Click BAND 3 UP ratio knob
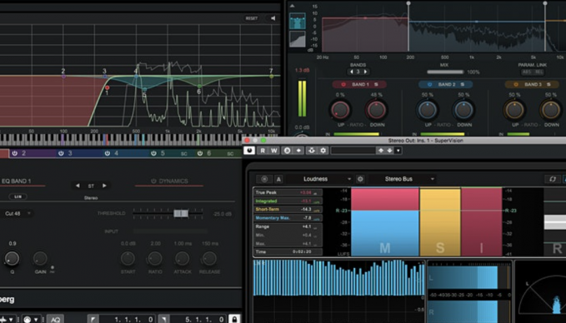 [x=514, y=110]
